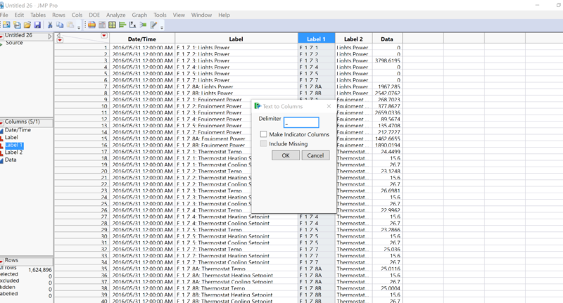Expand the first toolbar overflow arrow

(x=79, y=27)
